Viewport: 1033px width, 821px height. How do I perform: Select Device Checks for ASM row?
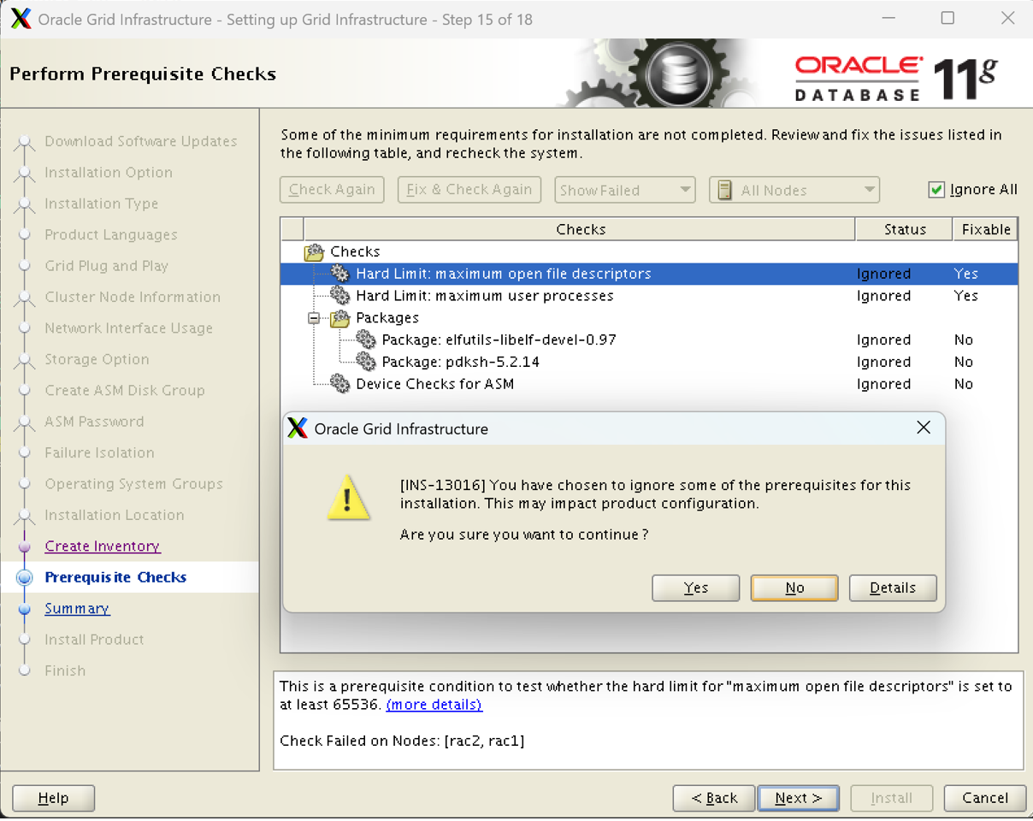tap(649, 384)
